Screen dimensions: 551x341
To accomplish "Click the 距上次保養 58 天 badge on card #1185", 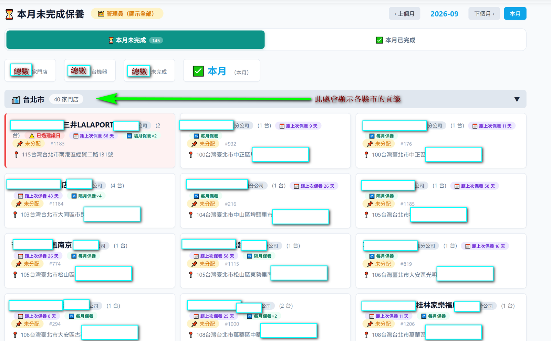I will (474, 186).
